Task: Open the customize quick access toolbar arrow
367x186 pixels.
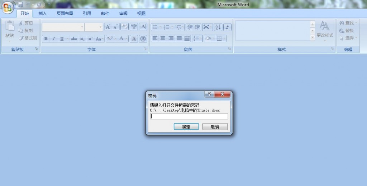Action: [x=49, y=4]
